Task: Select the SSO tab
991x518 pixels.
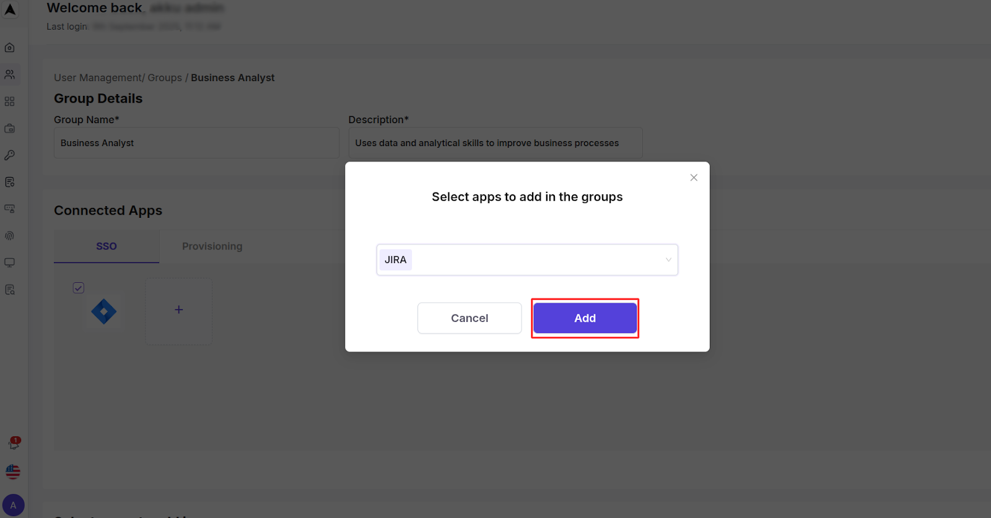Action: click(106, 246)
